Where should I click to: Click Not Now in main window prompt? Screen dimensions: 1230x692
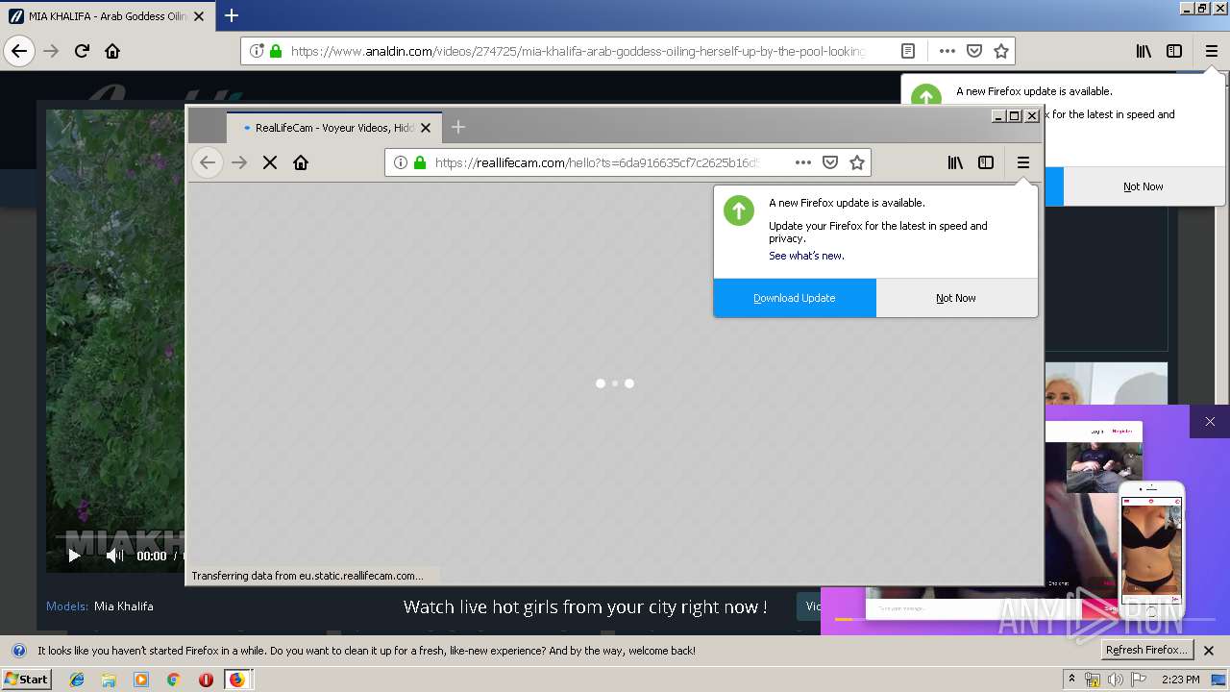click(x=1144, y=186)
